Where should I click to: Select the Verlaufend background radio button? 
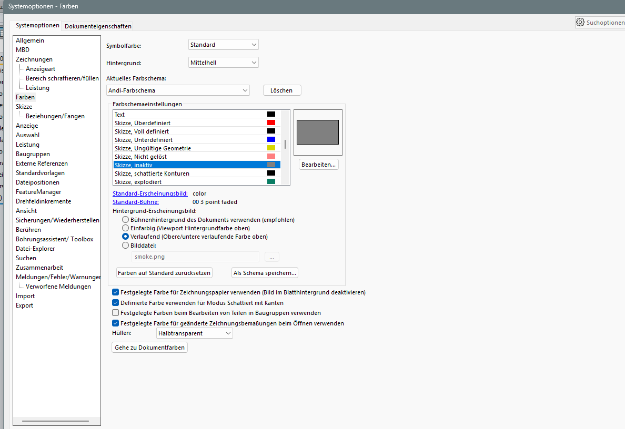pos(125,237)
